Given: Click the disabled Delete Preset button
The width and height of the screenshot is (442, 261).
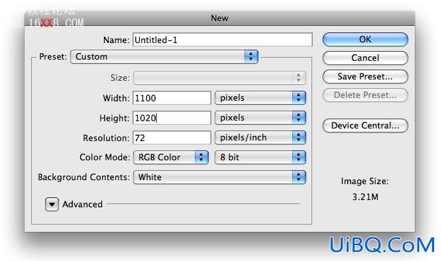Looking at the screenshot, I should click(x=365, y=95).
